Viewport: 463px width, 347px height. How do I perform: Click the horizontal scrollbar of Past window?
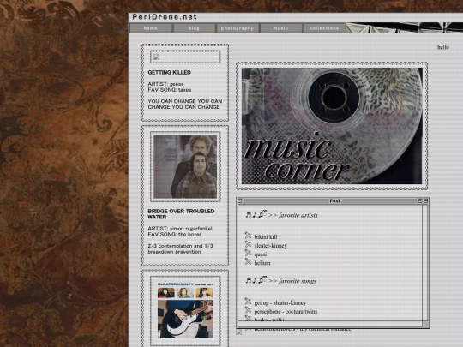(330, 324)
